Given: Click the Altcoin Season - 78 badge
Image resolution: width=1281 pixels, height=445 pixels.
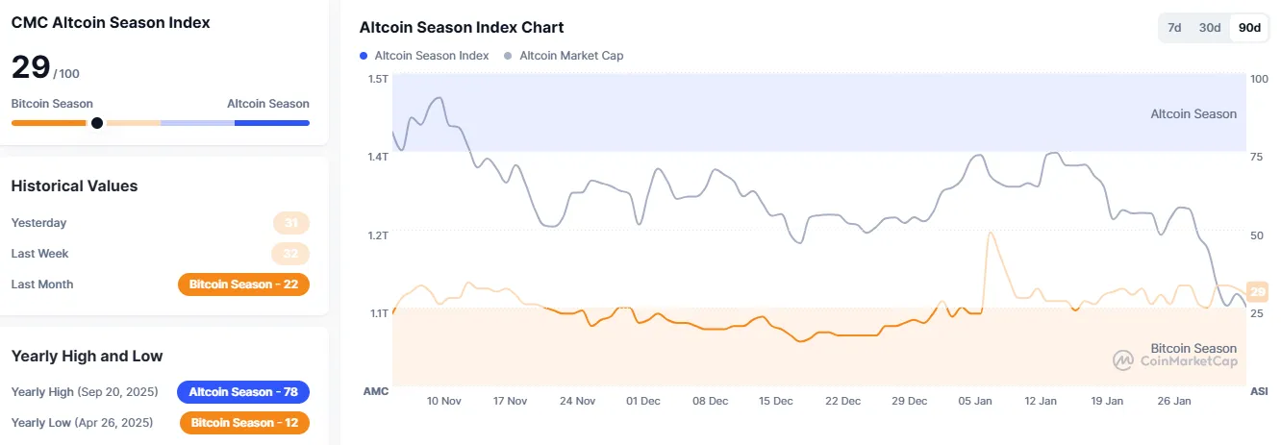Looking at the screenshot, I should tap(242, 392).
